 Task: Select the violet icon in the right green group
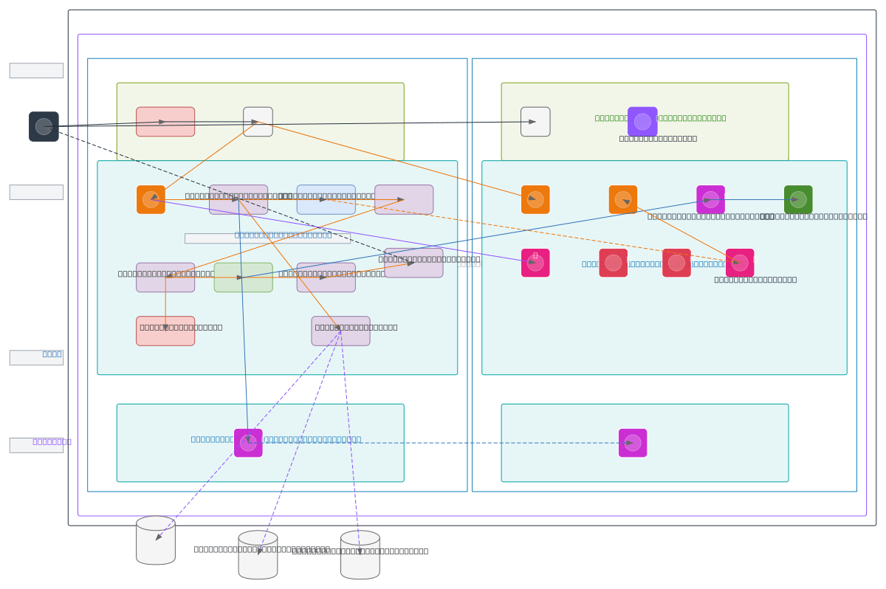(642, 122)
